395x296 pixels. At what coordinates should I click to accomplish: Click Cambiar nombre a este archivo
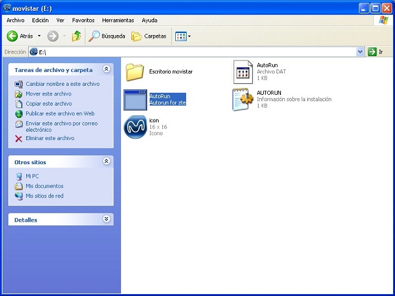(62, 84)
